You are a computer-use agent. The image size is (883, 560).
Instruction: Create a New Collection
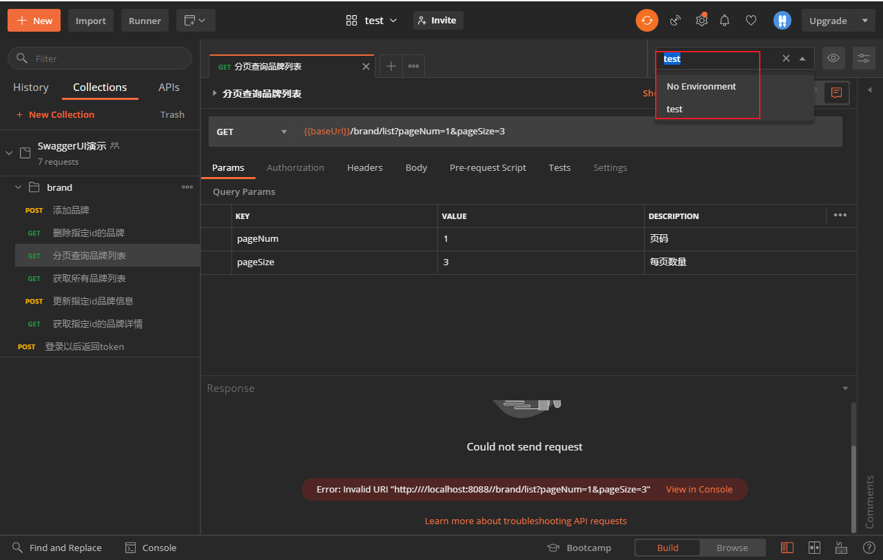pos(55,114)
